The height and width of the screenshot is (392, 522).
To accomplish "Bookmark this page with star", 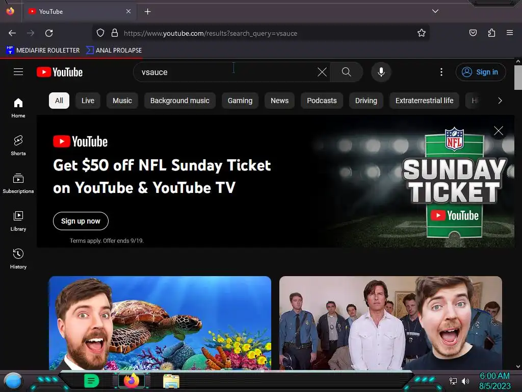I will coord(422,33).
